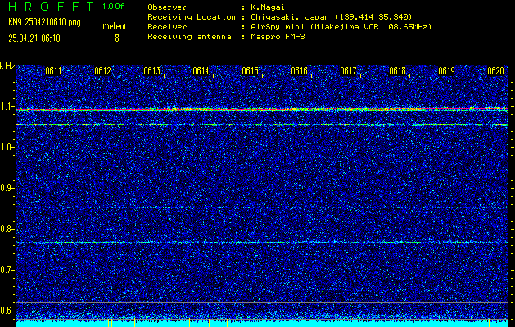Select antenna name Maspro FM-3
The height and width of the screenshot is (327, 515).
tap(278, 37)
